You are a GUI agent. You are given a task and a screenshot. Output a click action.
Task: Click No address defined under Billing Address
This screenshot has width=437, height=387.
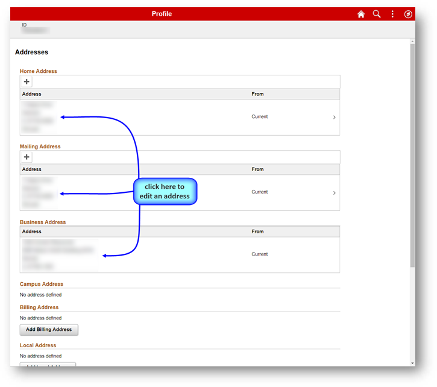click(x=40, y=318)
